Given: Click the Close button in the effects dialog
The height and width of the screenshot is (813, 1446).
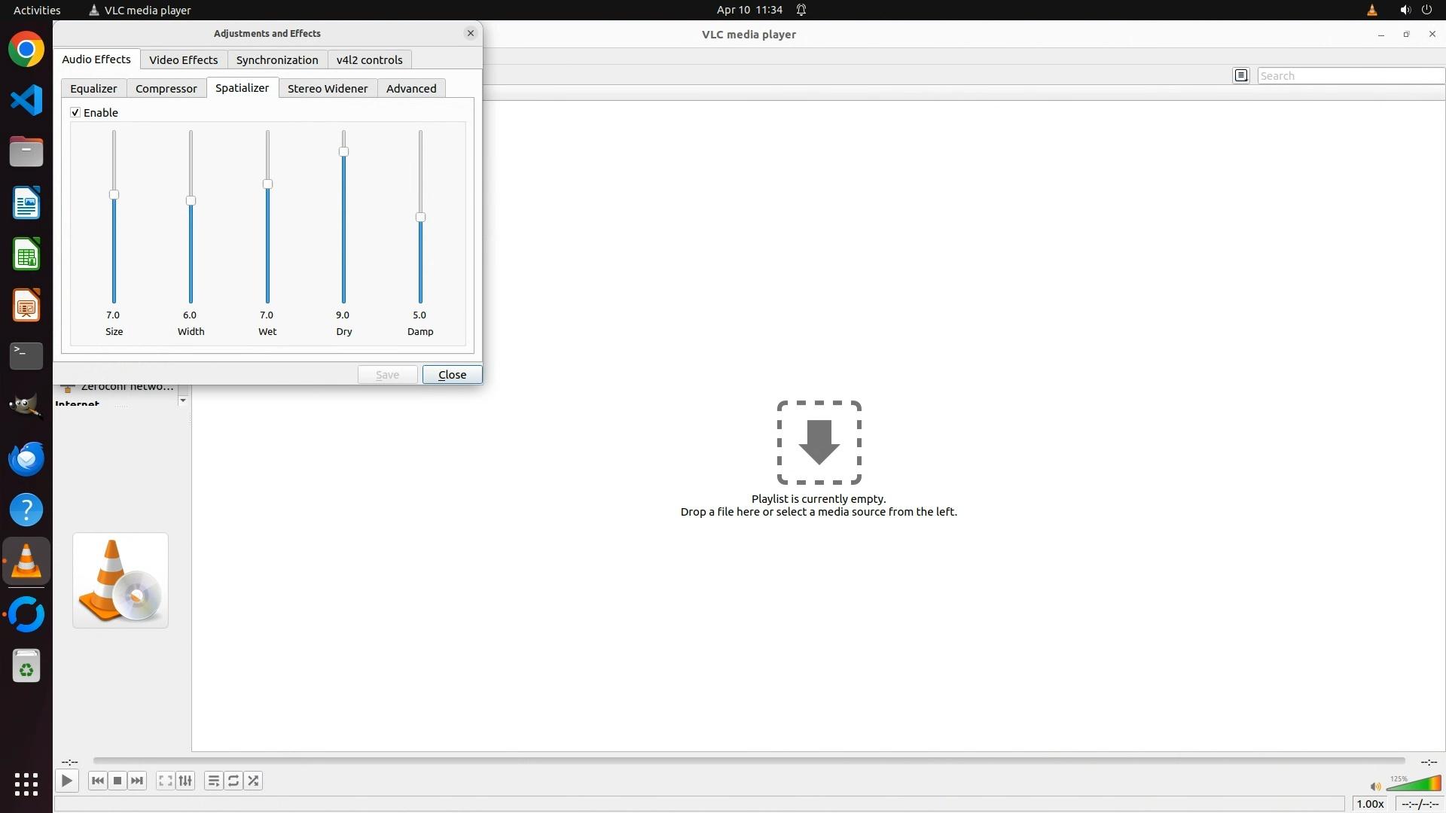Looking at the screenshot, I should coord(452,375).
